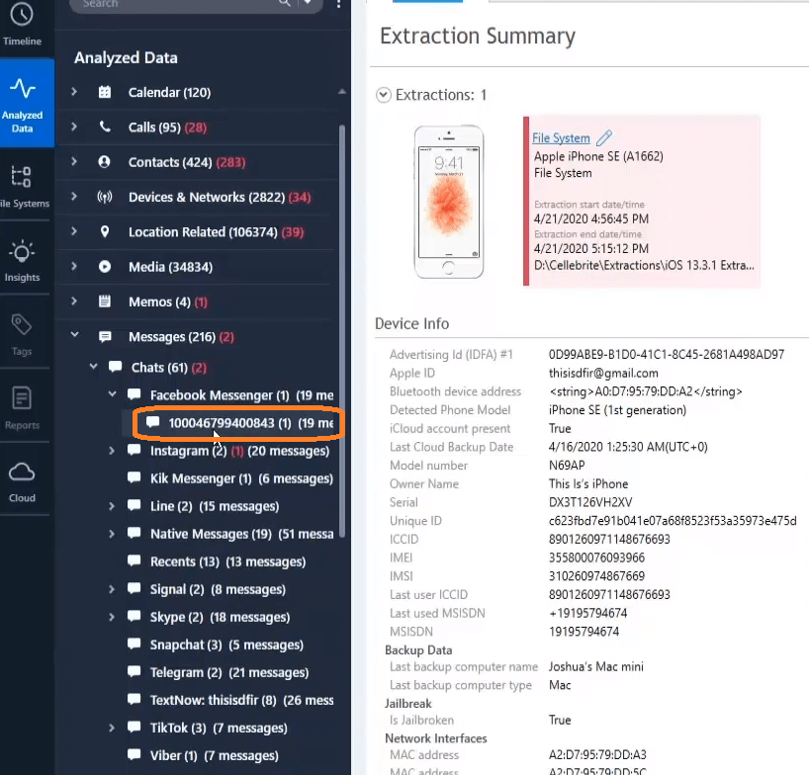Select the Owner Name value This Is's iPhone
The height and width of the screenshot is (775, 809).
pos(588,483)
